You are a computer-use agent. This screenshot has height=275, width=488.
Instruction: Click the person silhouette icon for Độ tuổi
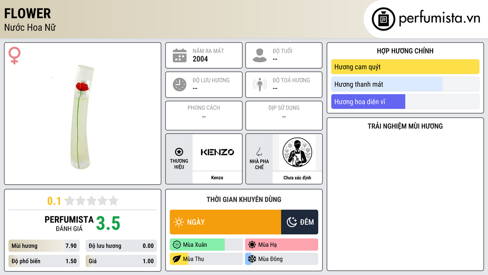pyautogui.click(x=260, y=55)
